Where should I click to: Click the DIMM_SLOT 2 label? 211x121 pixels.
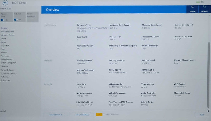[147, 70]
